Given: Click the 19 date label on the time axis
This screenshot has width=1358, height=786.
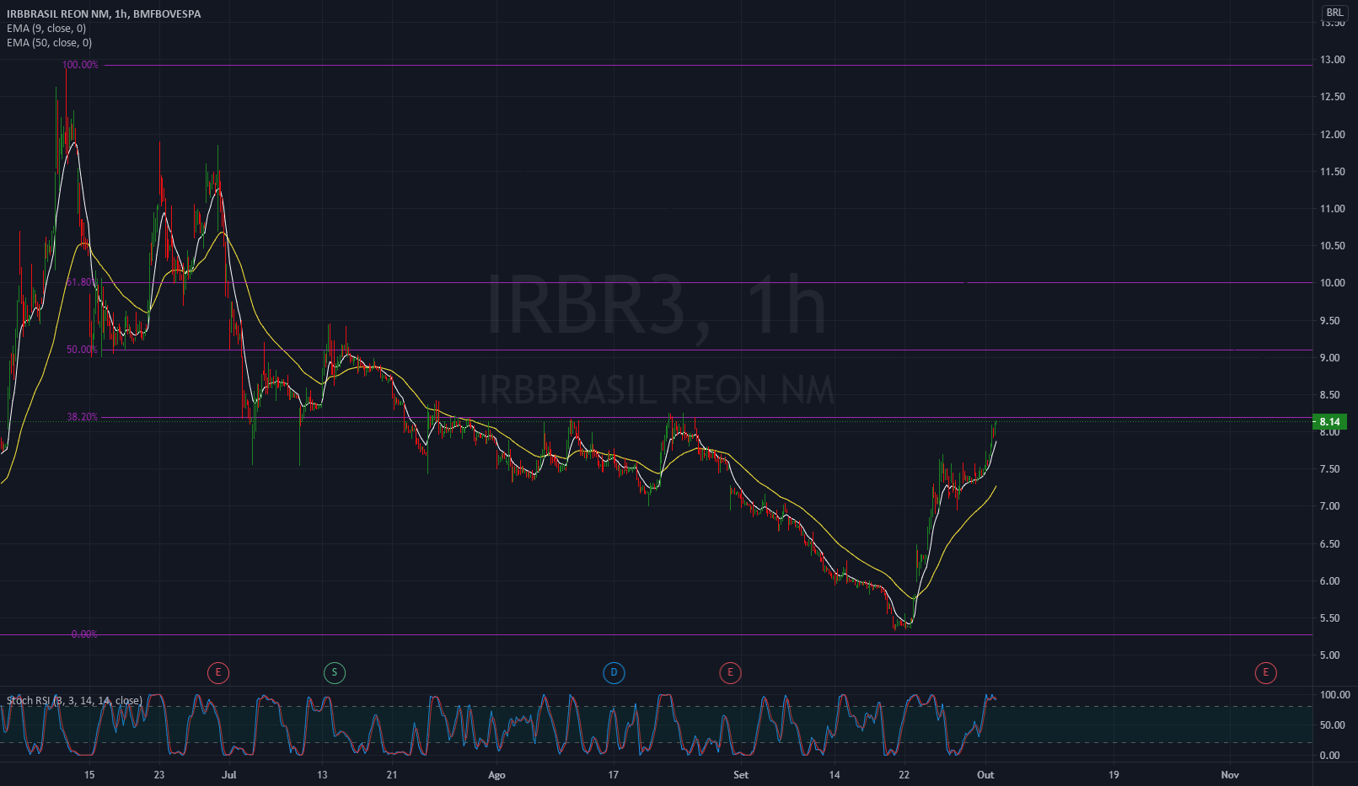Looking at the screenshot, I should click(1114, 775).
